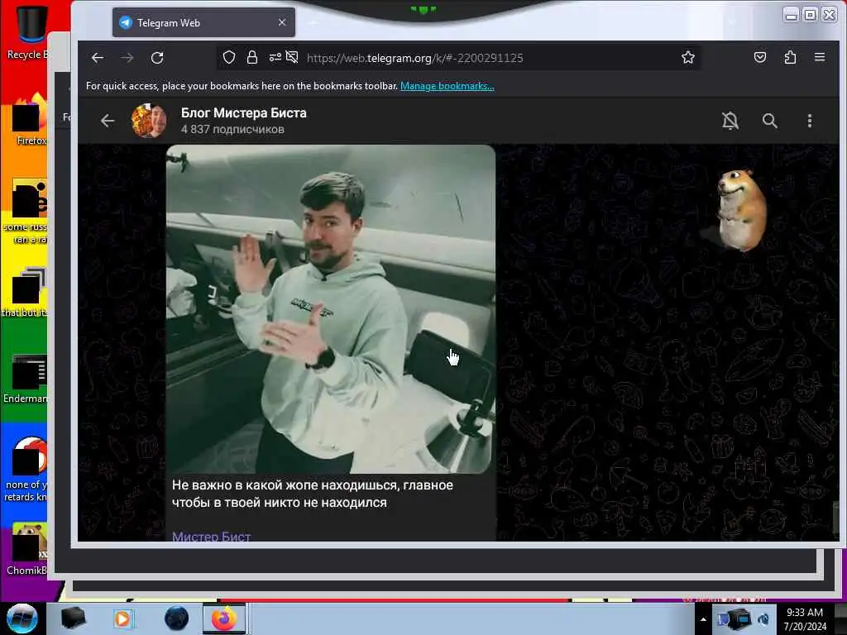Reload the Telegram Web page
Image resolution: width=847 pixels, height=635 pixels.
pyautogui.click(x=157, y=58)
